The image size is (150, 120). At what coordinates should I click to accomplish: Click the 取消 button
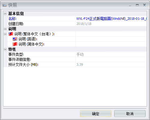[x=130, y=113]
